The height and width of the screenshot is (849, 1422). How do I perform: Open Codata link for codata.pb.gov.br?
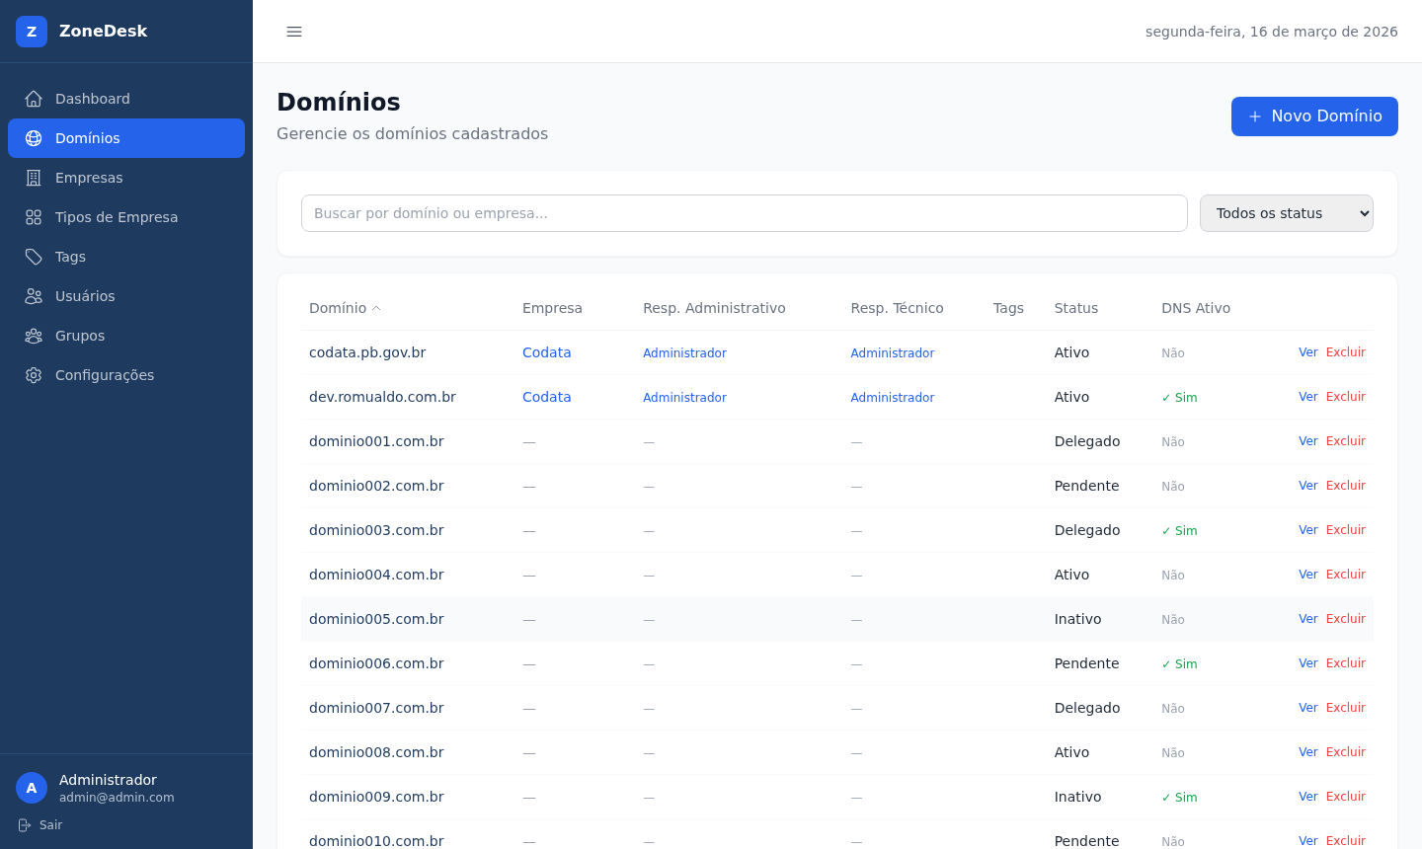pyautogui.click(x=546, y=352)
